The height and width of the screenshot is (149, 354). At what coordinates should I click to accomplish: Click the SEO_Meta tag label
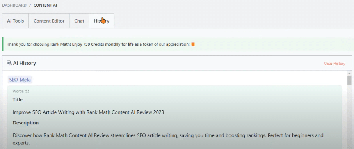(20, 80)
